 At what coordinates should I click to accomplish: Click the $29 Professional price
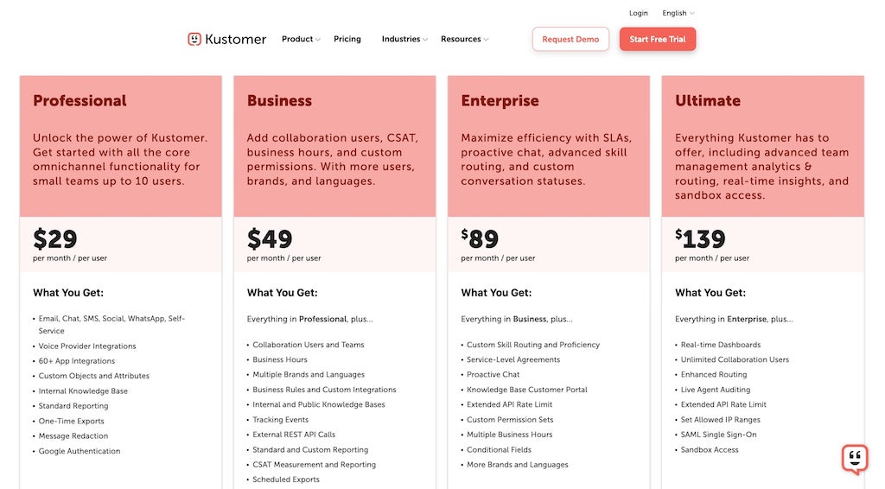pyautogui.click(x=55, y=239)
